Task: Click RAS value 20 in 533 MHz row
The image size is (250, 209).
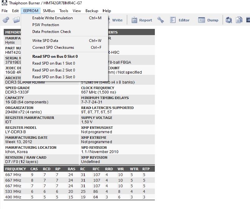Action: point(71,192)
